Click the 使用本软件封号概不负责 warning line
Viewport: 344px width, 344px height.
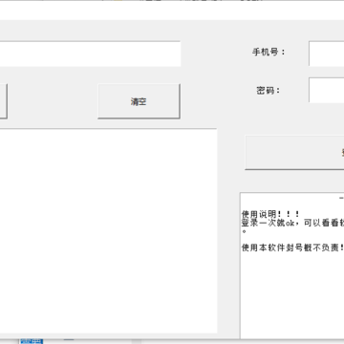[292, 247]
